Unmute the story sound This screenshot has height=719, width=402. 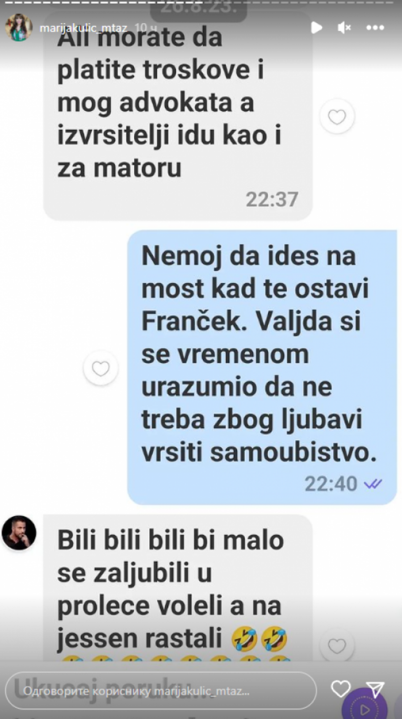(x=344, y=28)
